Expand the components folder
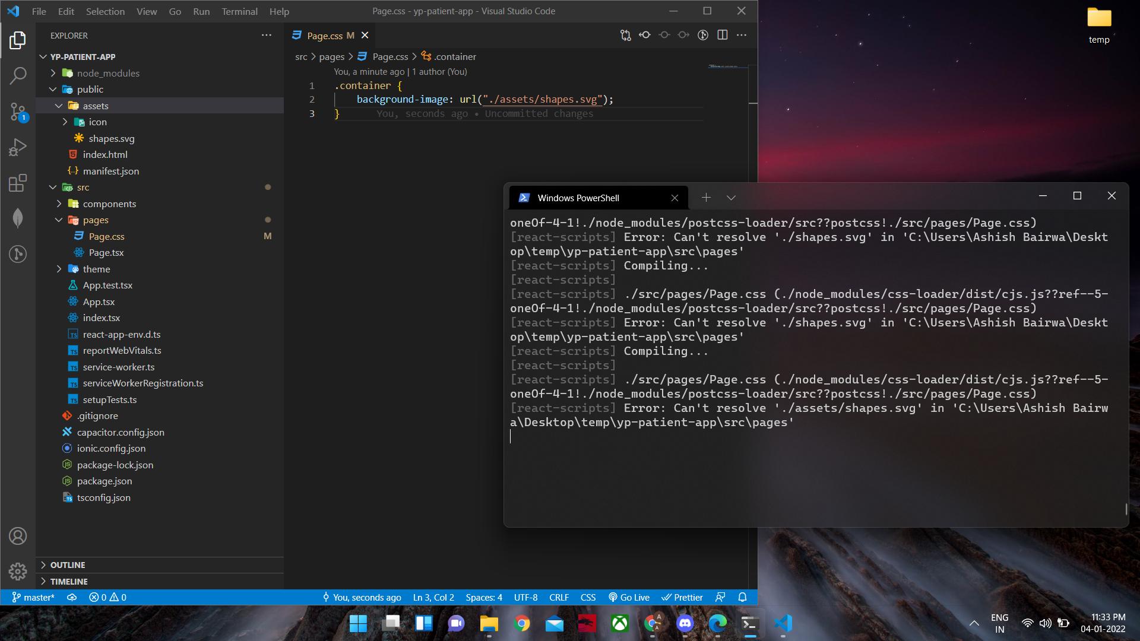 coord(159,204)
